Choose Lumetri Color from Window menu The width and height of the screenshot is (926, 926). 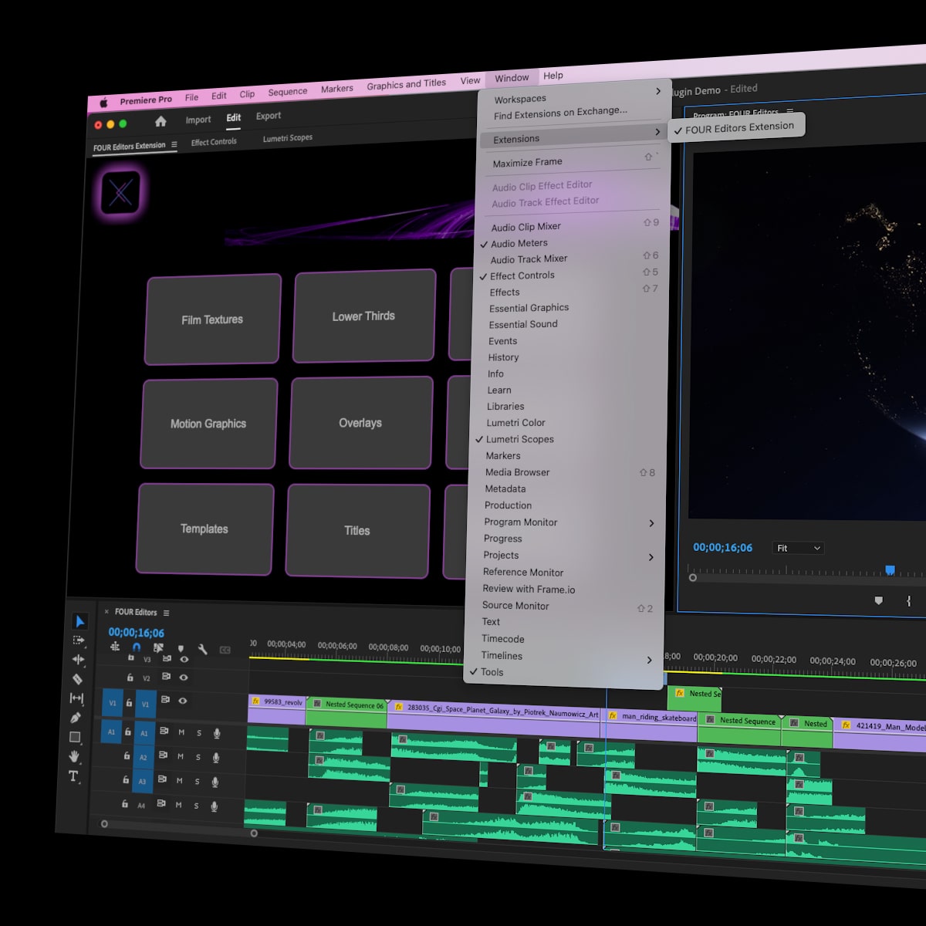tap(515, 423)
